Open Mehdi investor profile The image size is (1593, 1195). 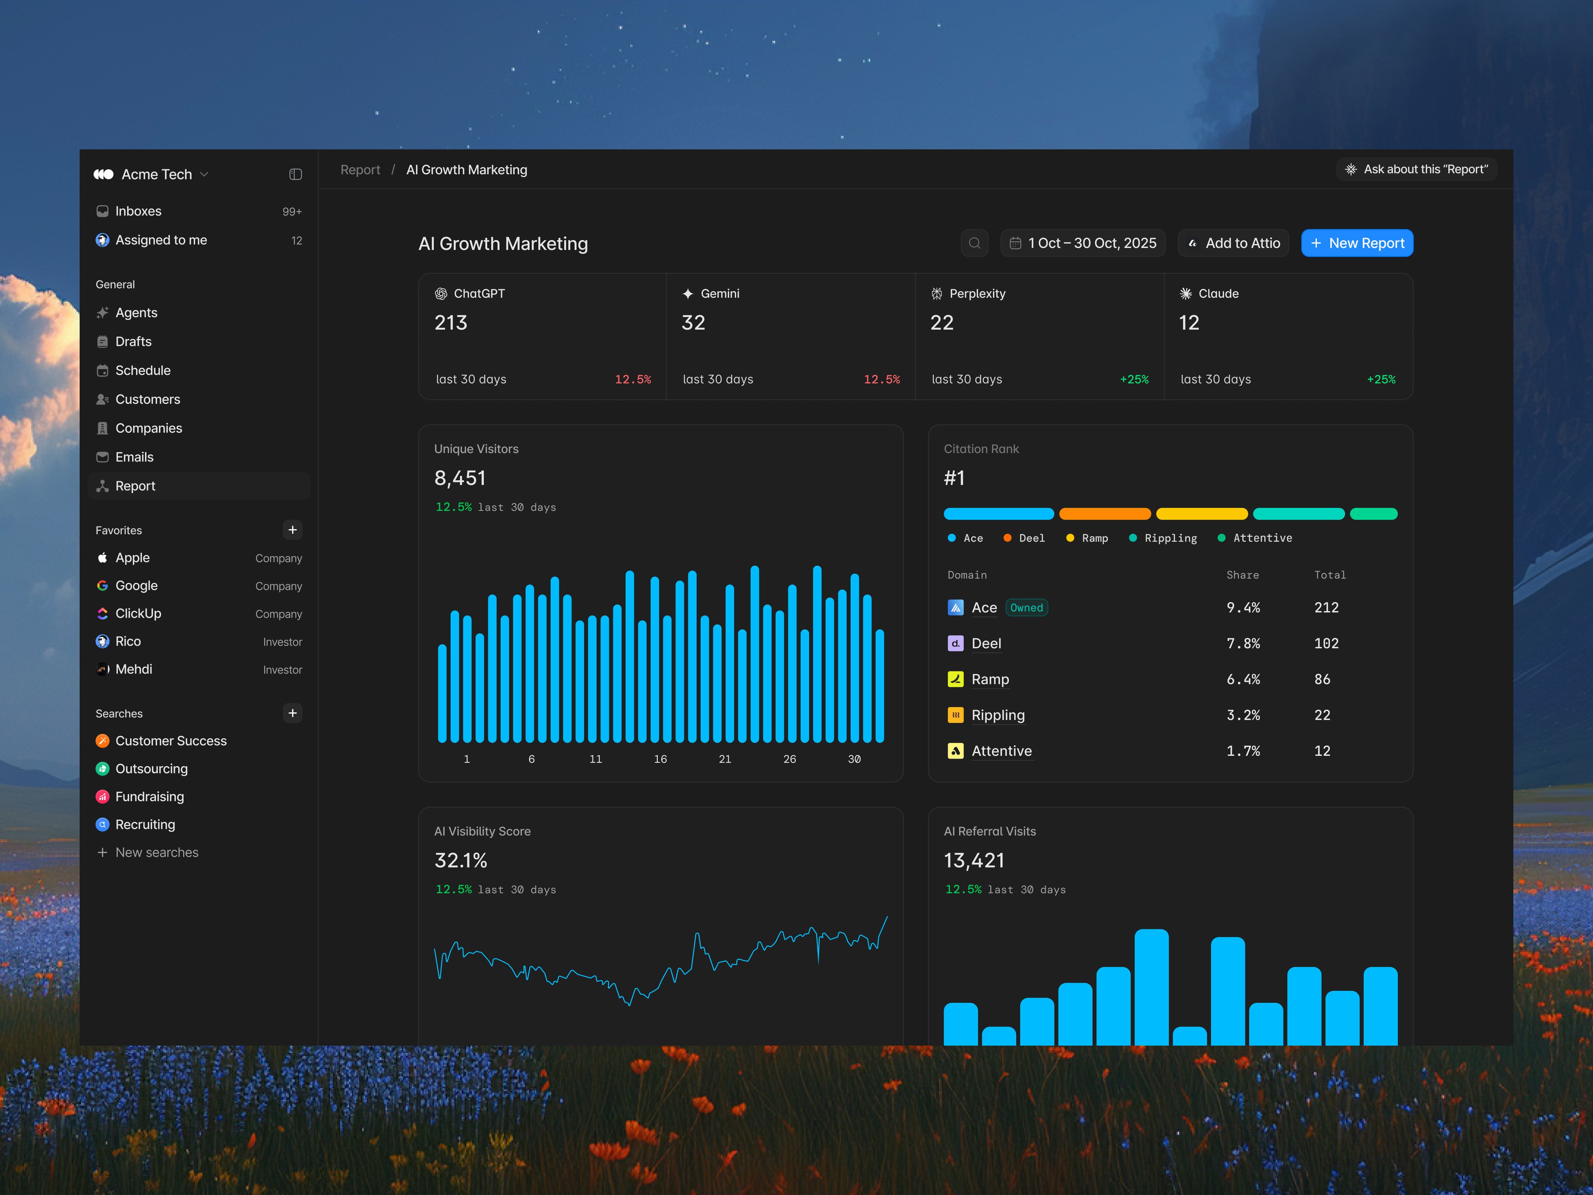pos(199,669)
